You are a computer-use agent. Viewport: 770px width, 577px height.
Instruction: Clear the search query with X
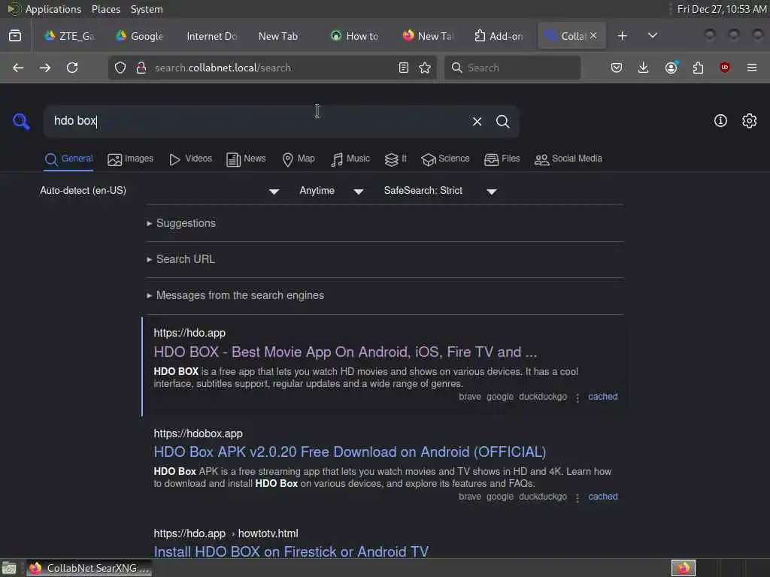pos(477,121)
